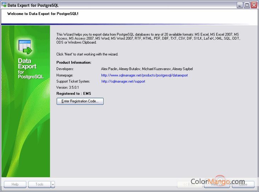Click the 'Product Information:' heading
Image resolution: width=259 pixels, height=192 pixels.
coord(74,62)
